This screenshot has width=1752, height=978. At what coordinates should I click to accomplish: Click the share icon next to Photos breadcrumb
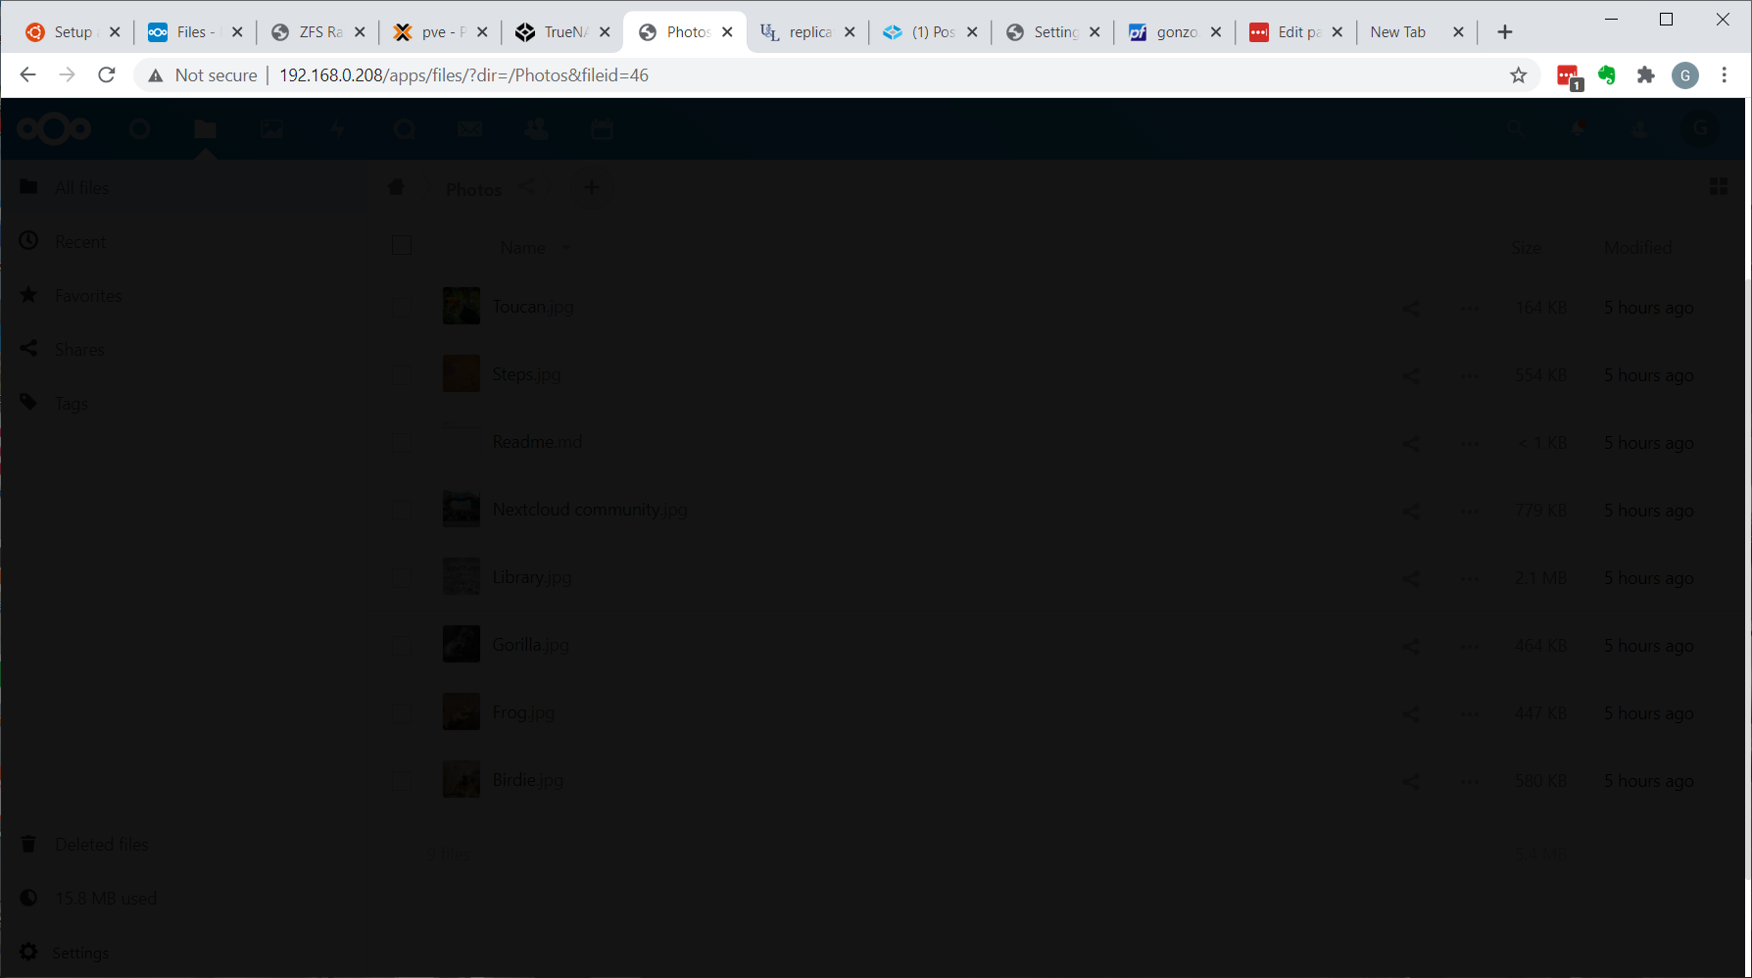[527, 186]
